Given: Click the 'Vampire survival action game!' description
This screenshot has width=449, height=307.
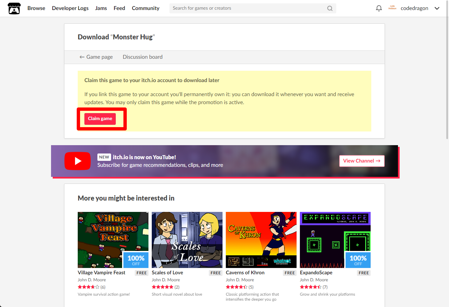Looking at the screenshot, I should coord(104,294).
